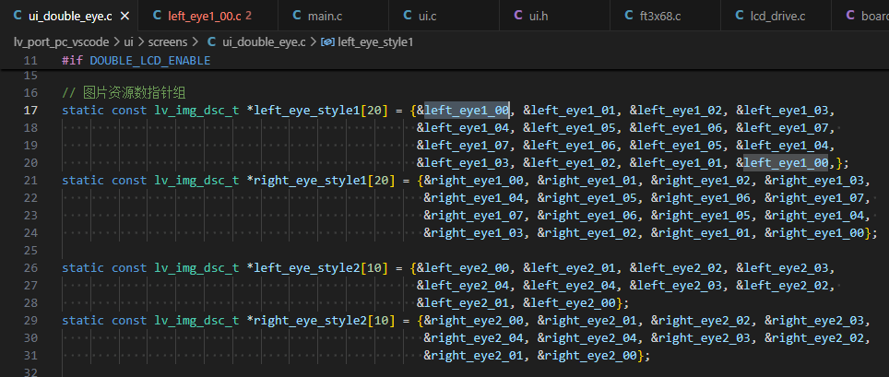Click the C icon on ft3x68.c tab
Screen dimensions: 889x377
(x=629, y=16)
